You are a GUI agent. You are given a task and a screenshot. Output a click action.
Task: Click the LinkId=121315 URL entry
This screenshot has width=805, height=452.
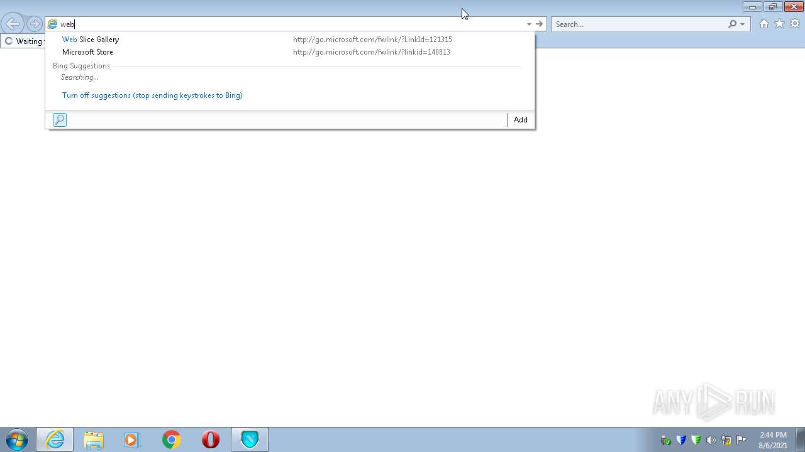pyautogui.click(x=372, y=40)
